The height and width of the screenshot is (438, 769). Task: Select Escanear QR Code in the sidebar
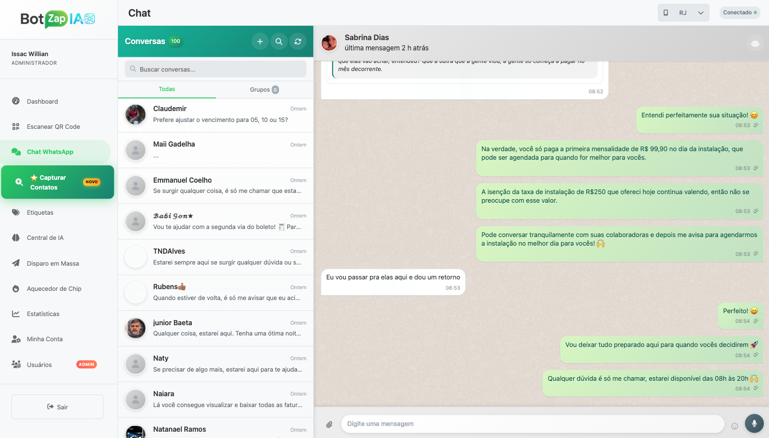tap(52, 127)
